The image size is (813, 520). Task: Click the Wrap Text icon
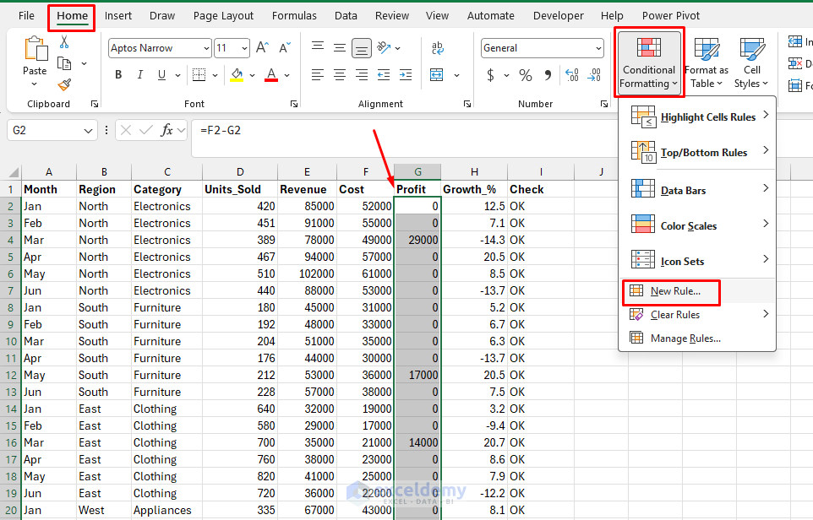[x=438, y=47]
